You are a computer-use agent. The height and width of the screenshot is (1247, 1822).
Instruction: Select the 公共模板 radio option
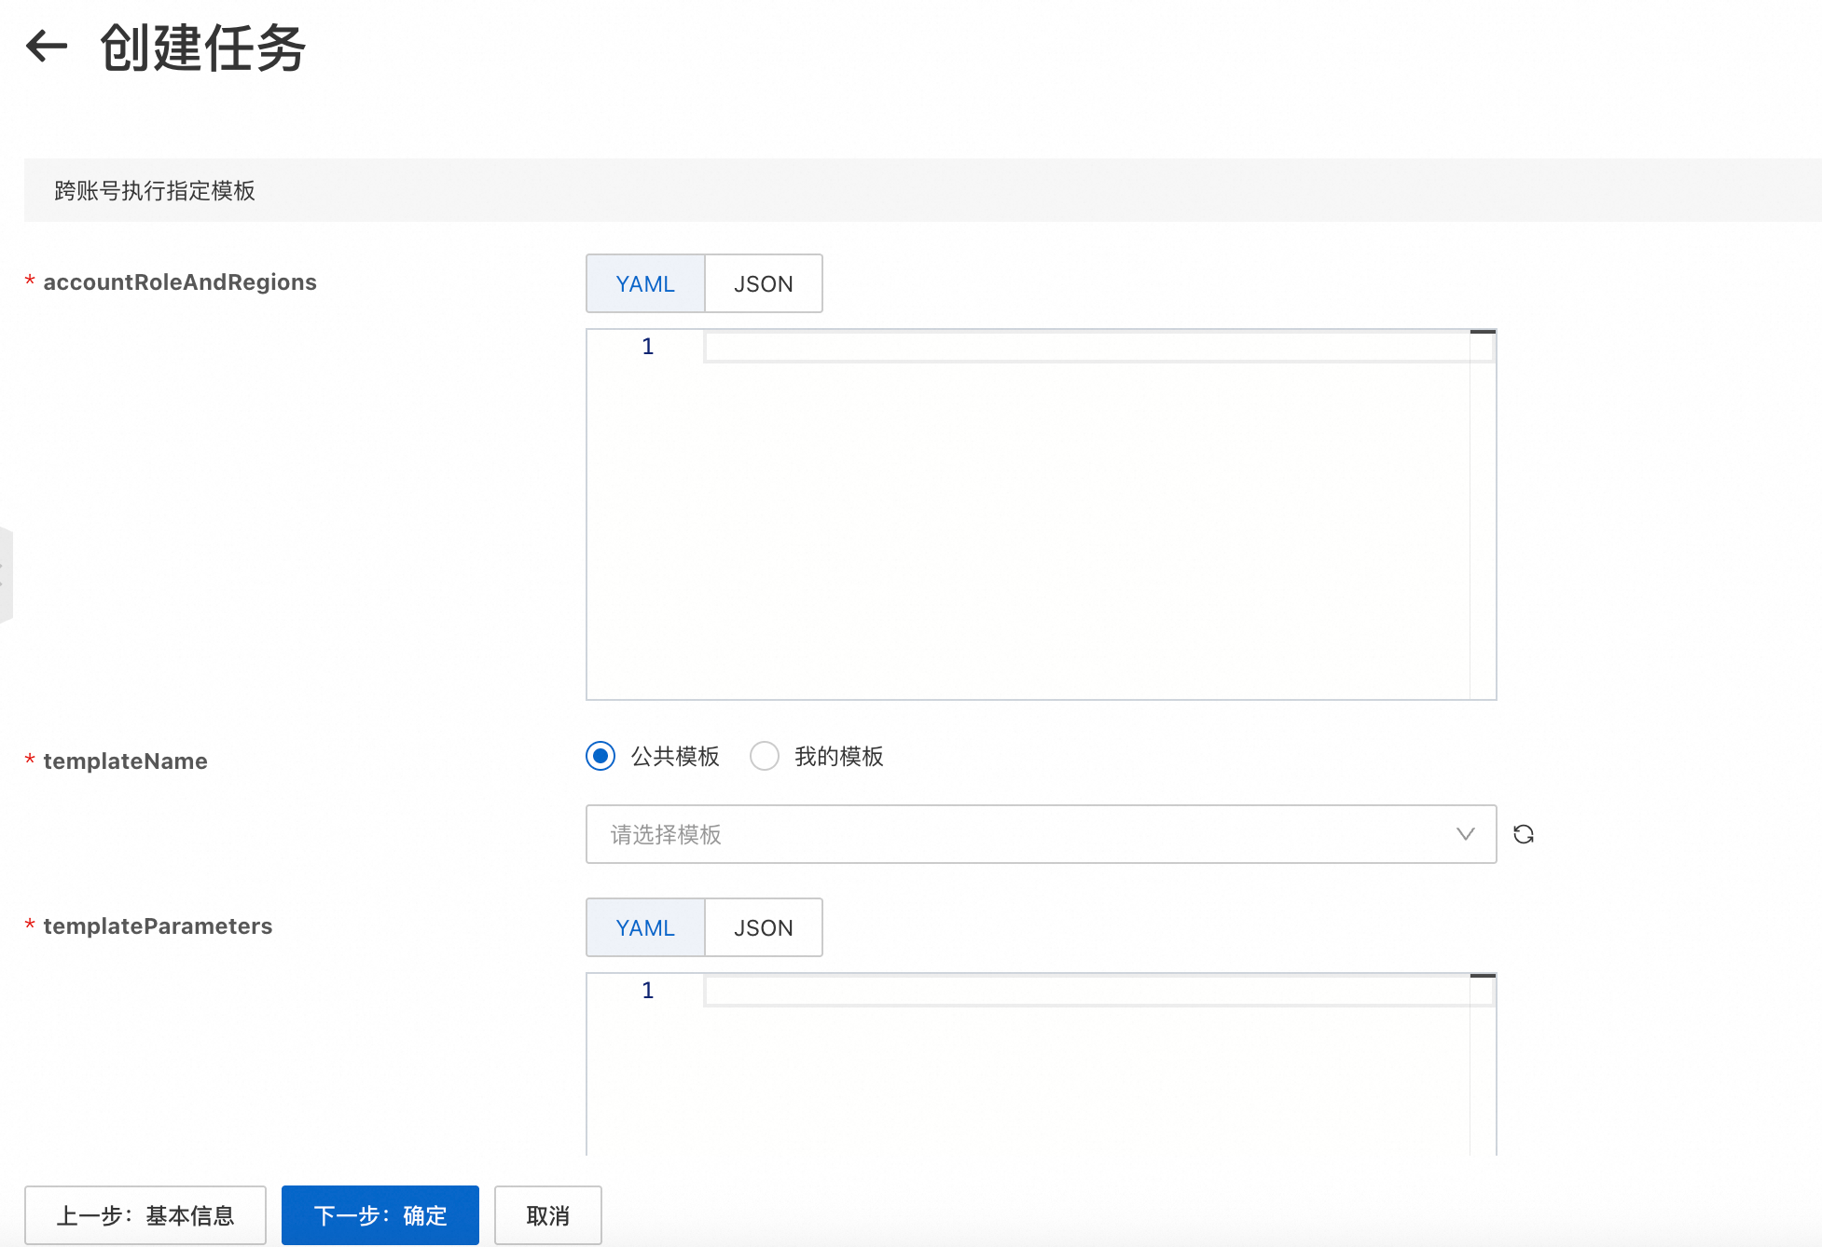pos(600,756)
